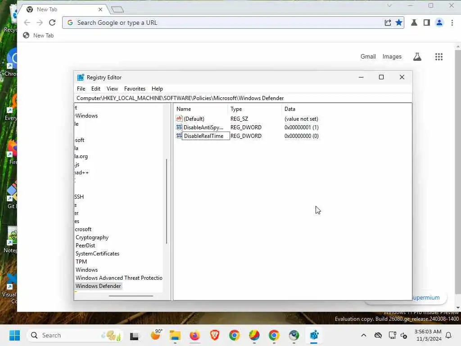461x346 pixels.
Task: Show hidden system tray icons
Action: click(364, 335)
